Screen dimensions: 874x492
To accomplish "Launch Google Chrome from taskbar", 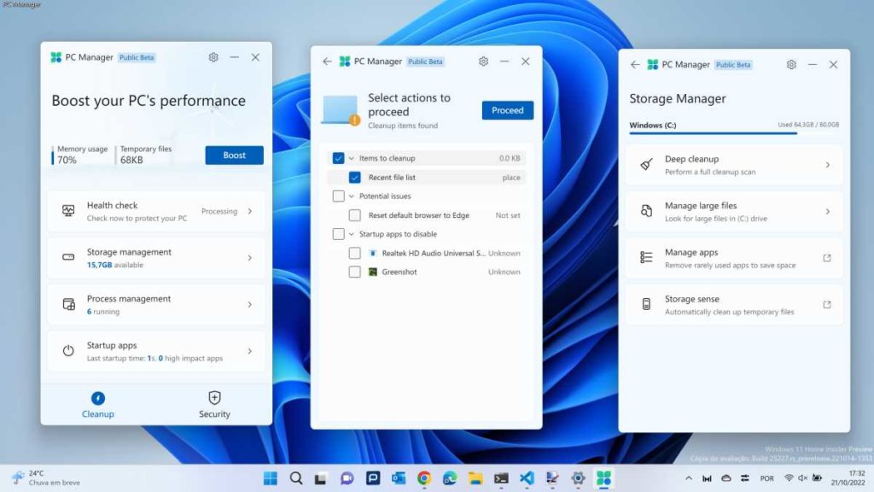I will (424, 478).
